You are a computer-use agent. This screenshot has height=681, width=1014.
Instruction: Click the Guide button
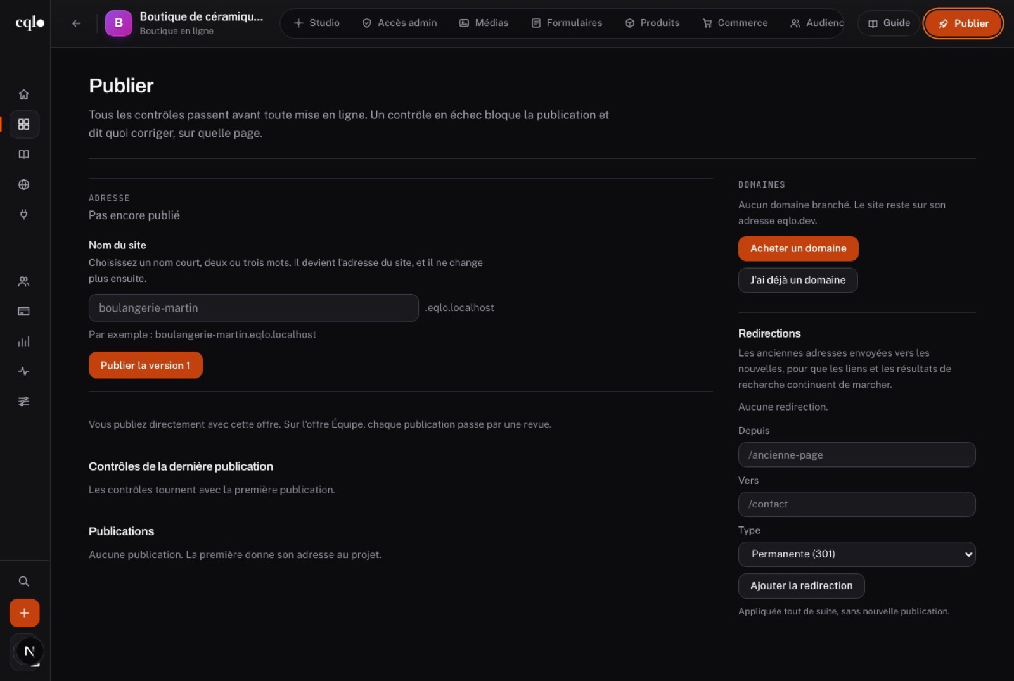coord(889,23)
